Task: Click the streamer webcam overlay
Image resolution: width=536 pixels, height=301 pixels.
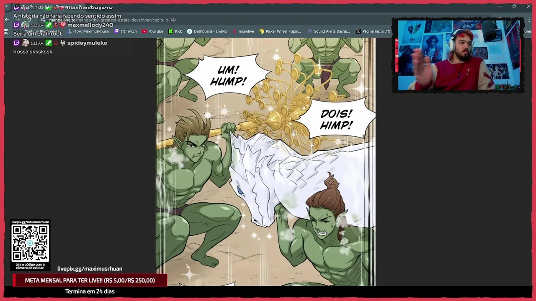Action: [459, 55]
